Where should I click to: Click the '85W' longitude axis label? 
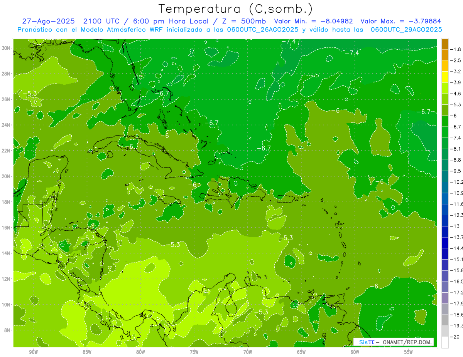coord(87,352)
